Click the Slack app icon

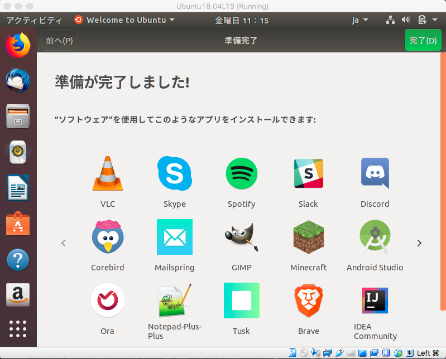309,173
